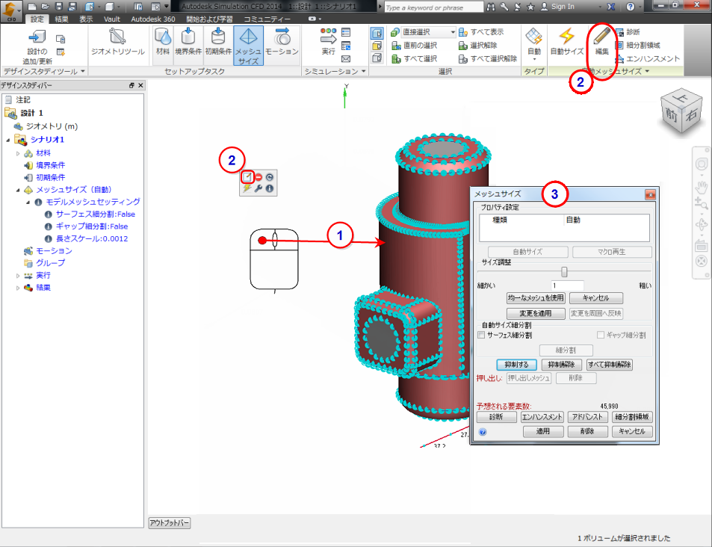Toggle the ギャップ細分割 checkbox
This screenshot has width=712, height=547.
(x=601, y=335)
